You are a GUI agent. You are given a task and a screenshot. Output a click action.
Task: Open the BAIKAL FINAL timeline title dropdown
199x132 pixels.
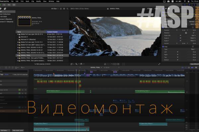[x=96, y=67]
